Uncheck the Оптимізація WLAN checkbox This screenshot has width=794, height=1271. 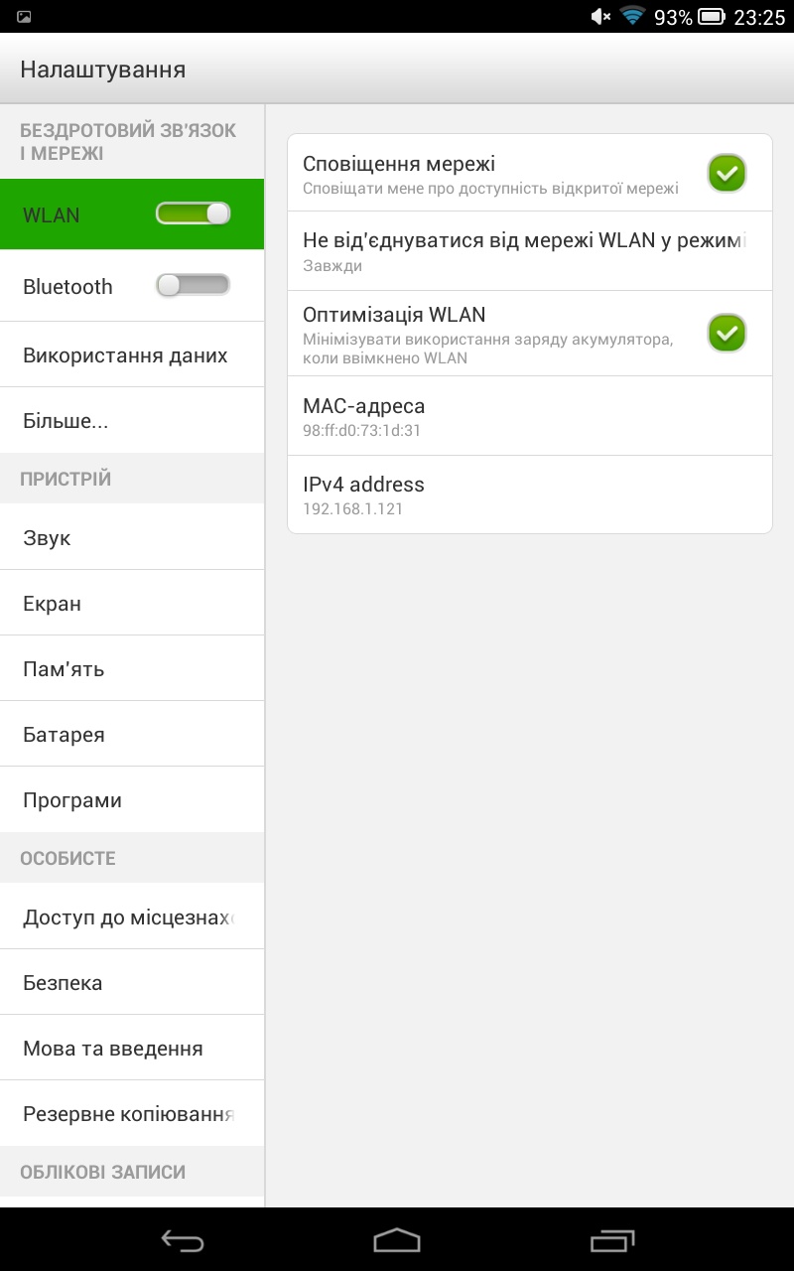(x=727, y=333)
